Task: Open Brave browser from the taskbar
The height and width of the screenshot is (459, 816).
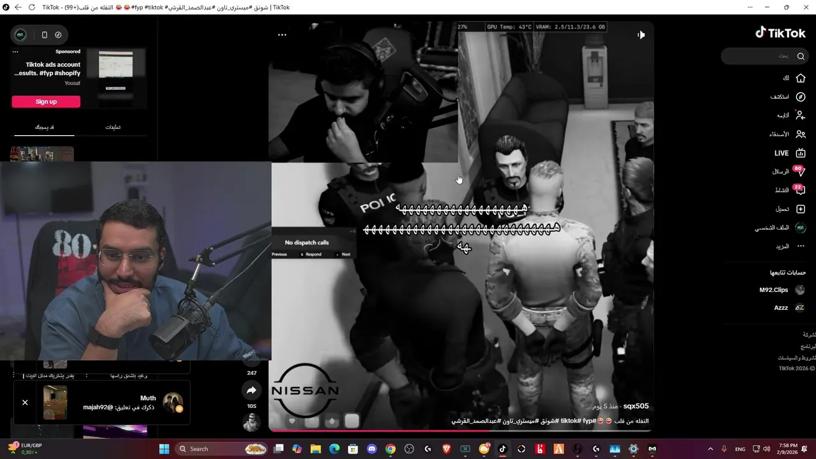Action: point(446,449)
